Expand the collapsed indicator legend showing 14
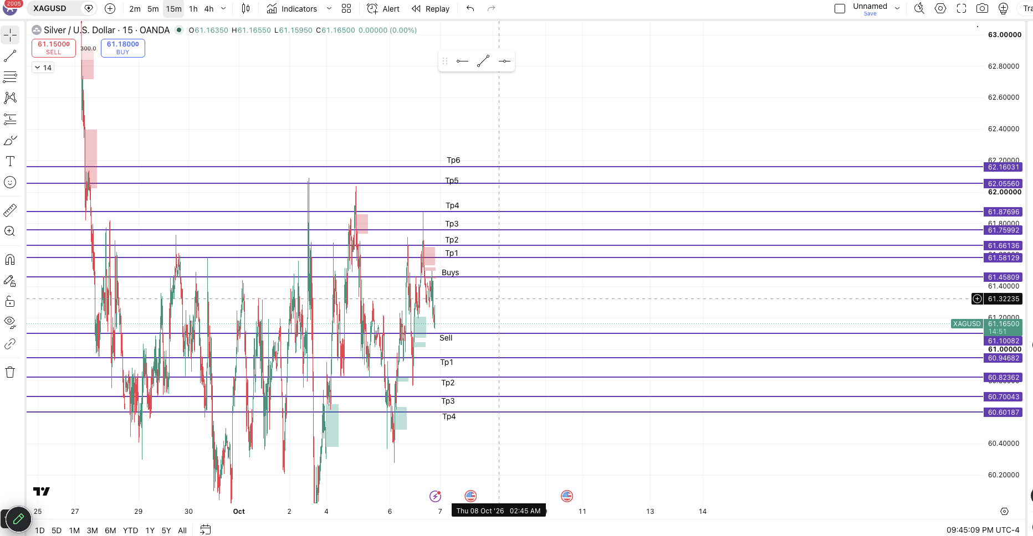The image size is (1033, 536). point(43,68)
